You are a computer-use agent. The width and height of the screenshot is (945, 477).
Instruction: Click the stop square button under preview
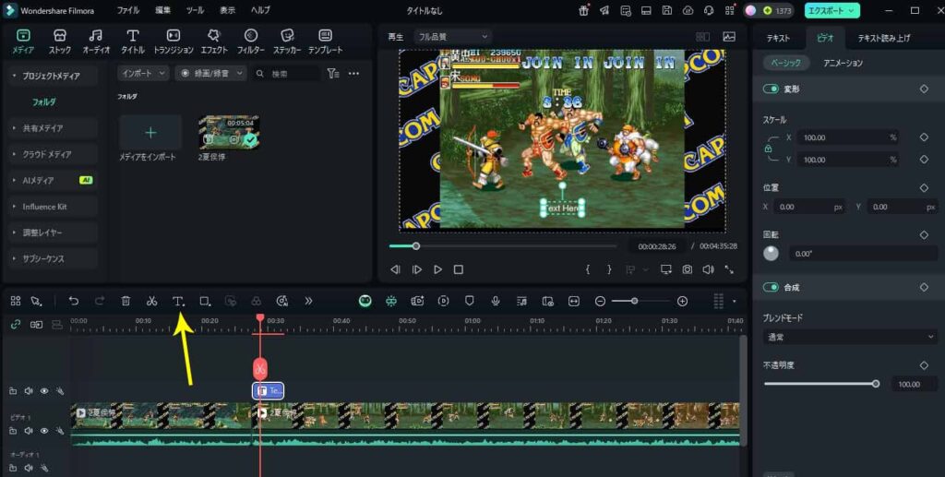pos(459,269)
